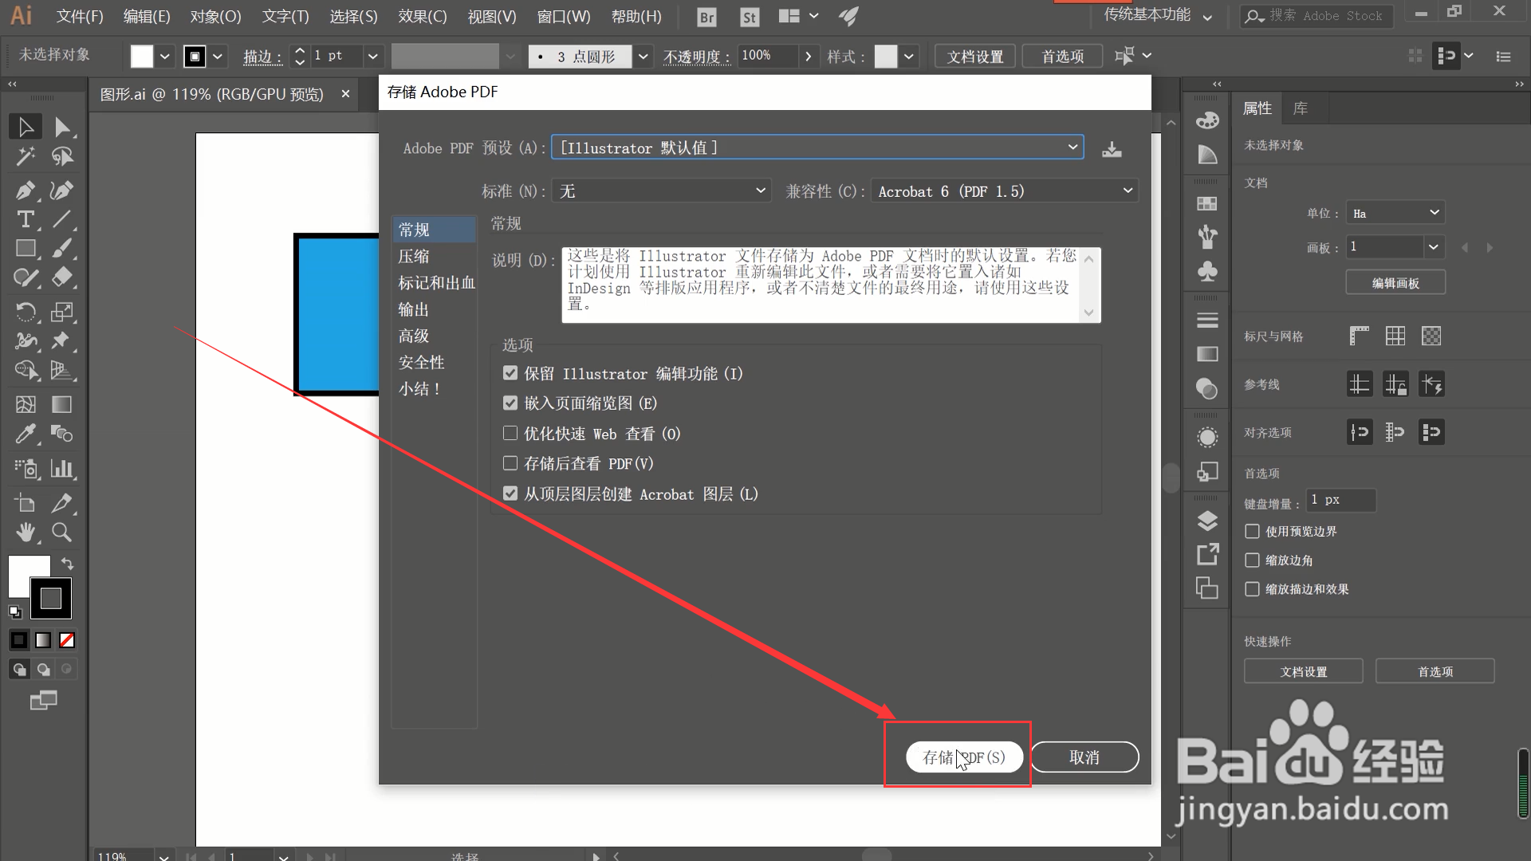
Task: Click top toolbar 文档设置 button
Action: 975,57
